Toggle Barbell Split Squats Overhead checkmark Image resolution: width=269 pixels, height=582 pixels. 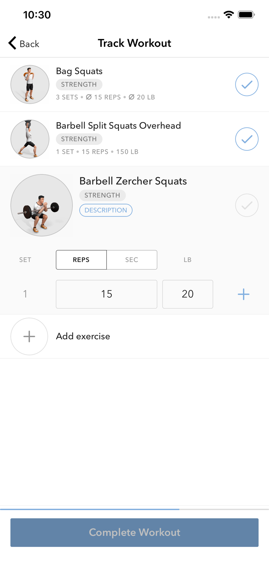(247, 139)
